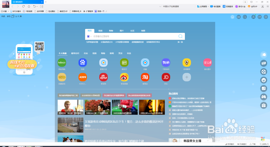The image size is (270, 147).
Task: Click the 下载 downloads status bar item
Action: 252,144
